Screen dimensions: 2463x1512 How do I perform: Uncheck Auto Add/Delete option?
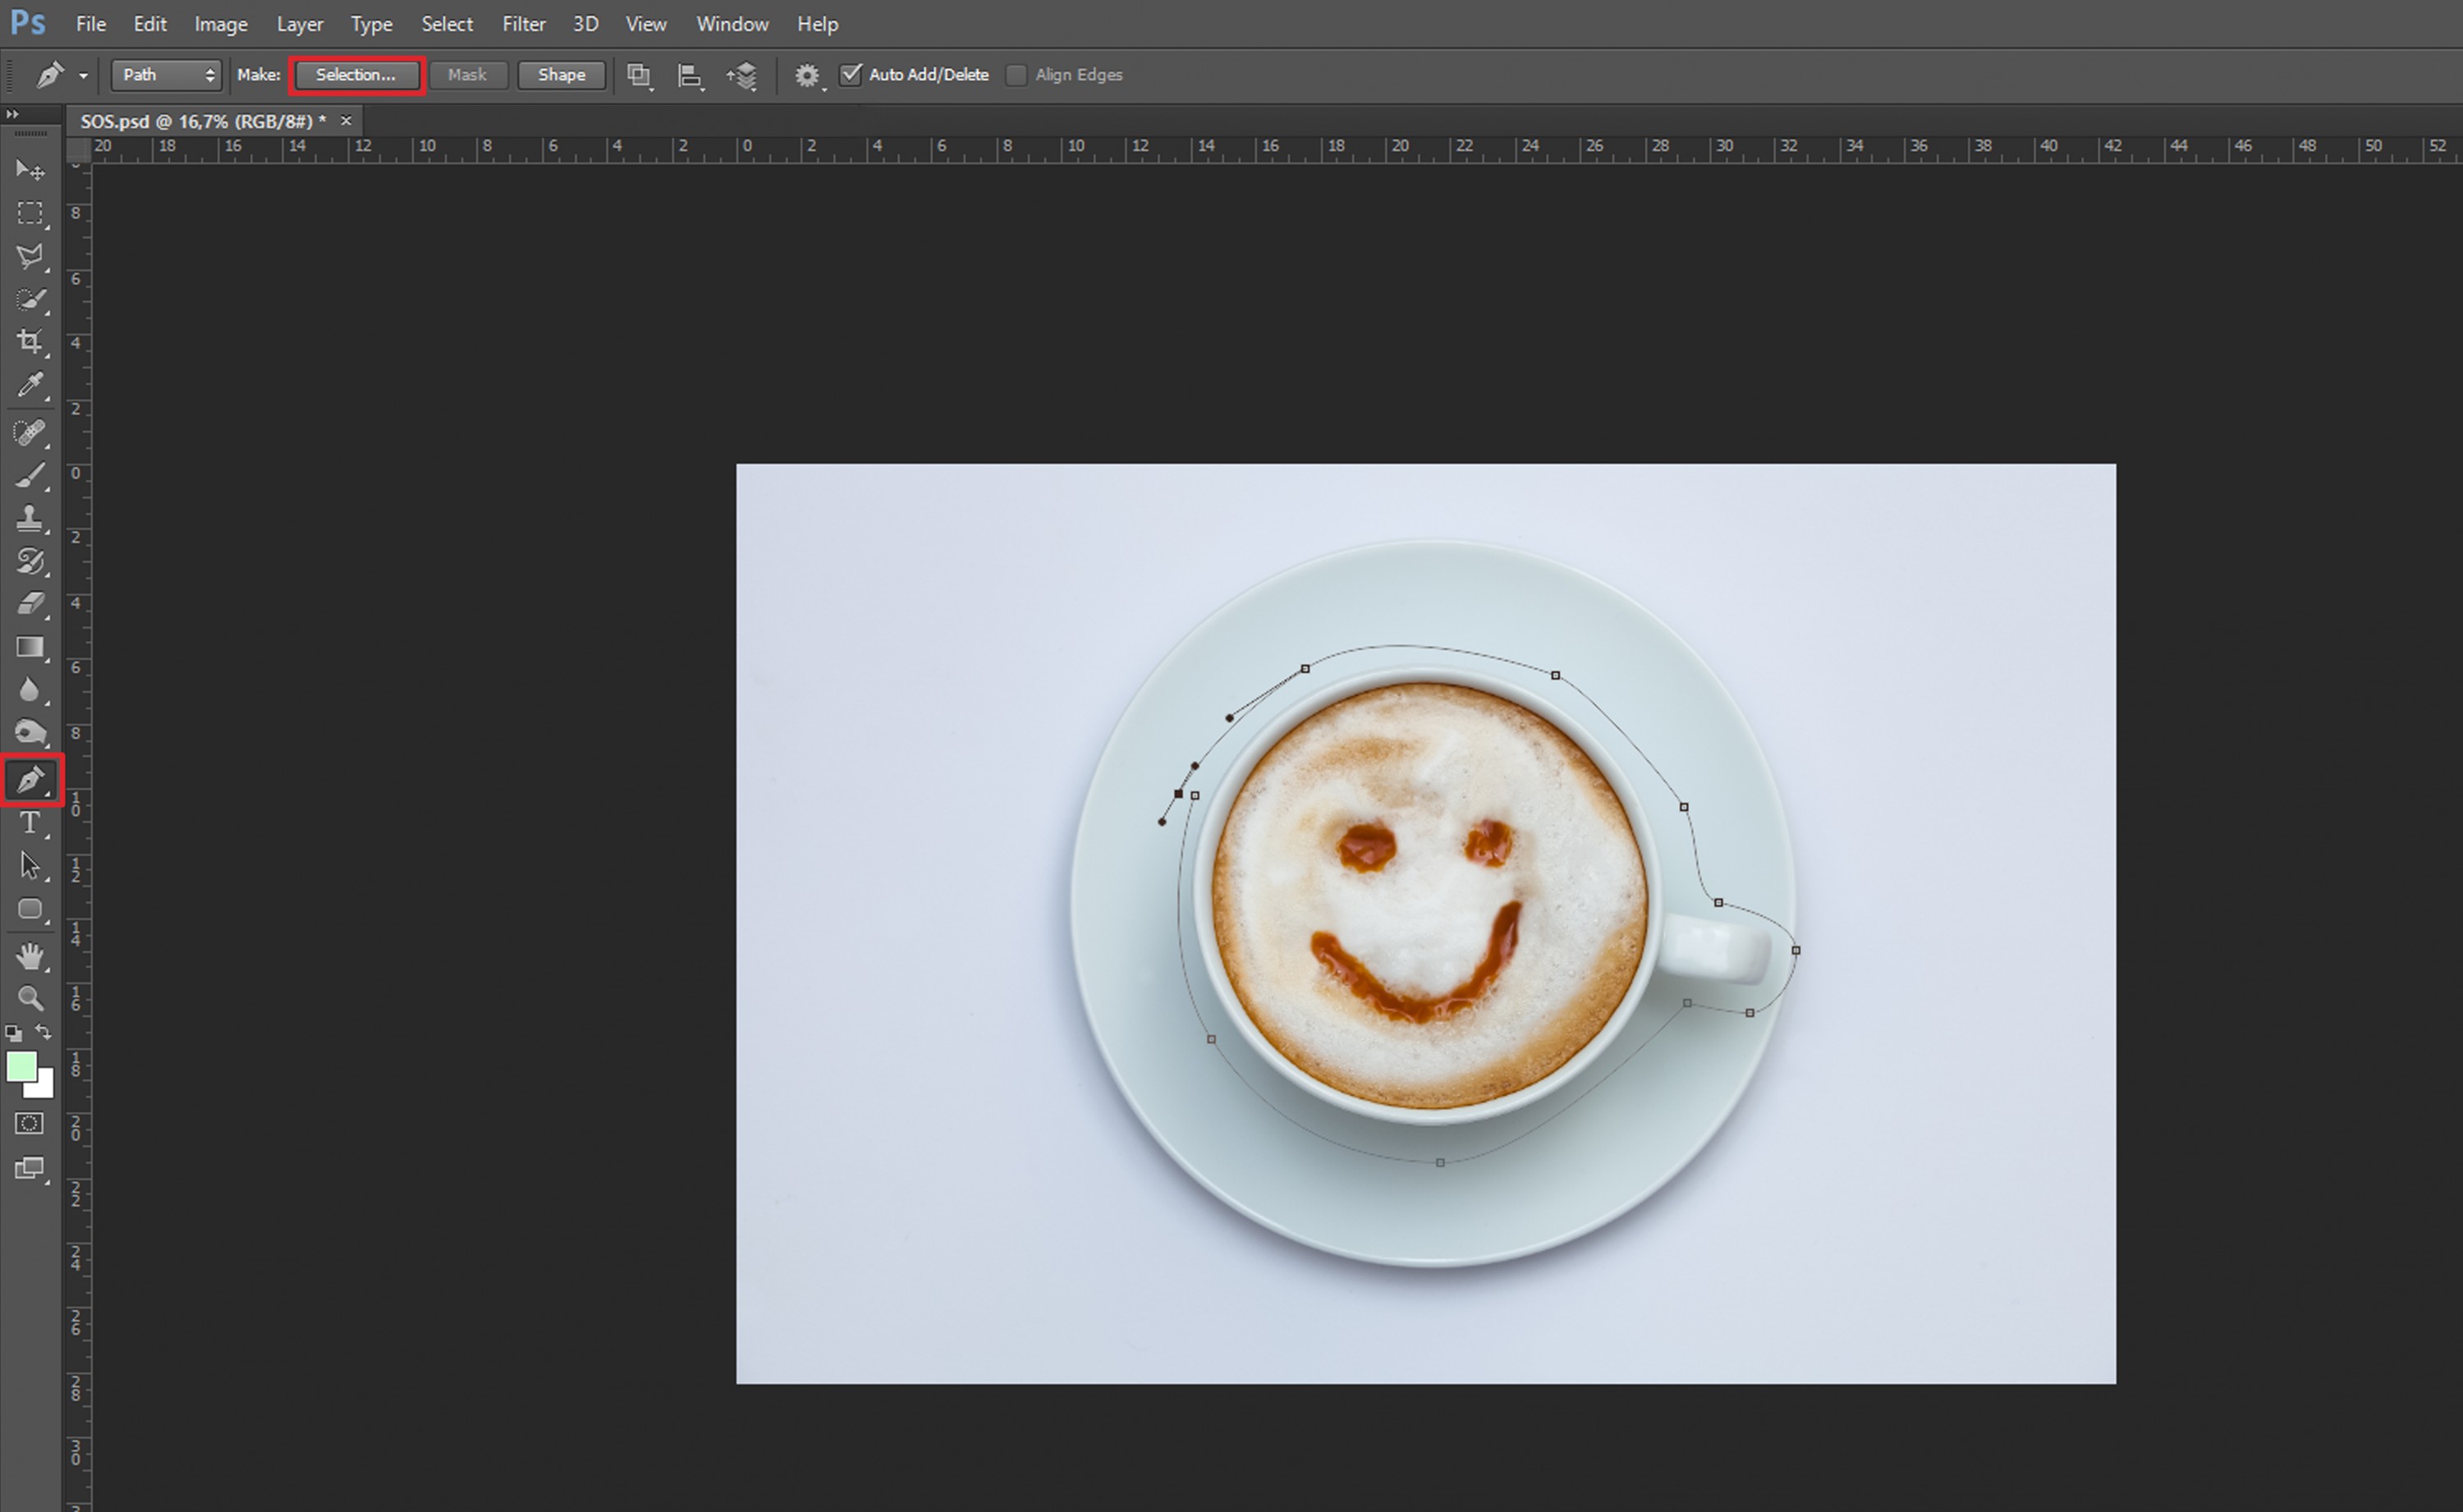(x=851, y=75)
